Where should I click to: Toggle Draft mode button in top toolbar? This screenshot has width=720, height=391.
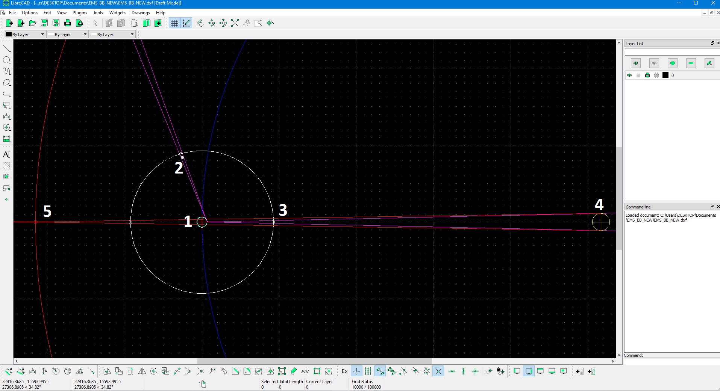pos(186,23)
